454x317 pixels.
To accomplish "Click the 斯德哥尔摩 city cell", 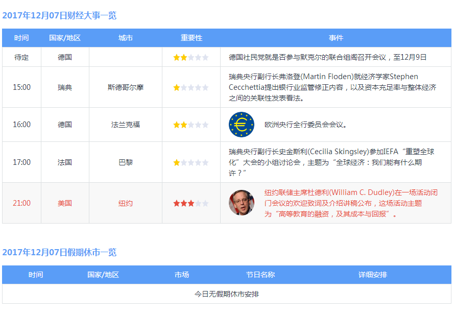I will coord(125,87).
